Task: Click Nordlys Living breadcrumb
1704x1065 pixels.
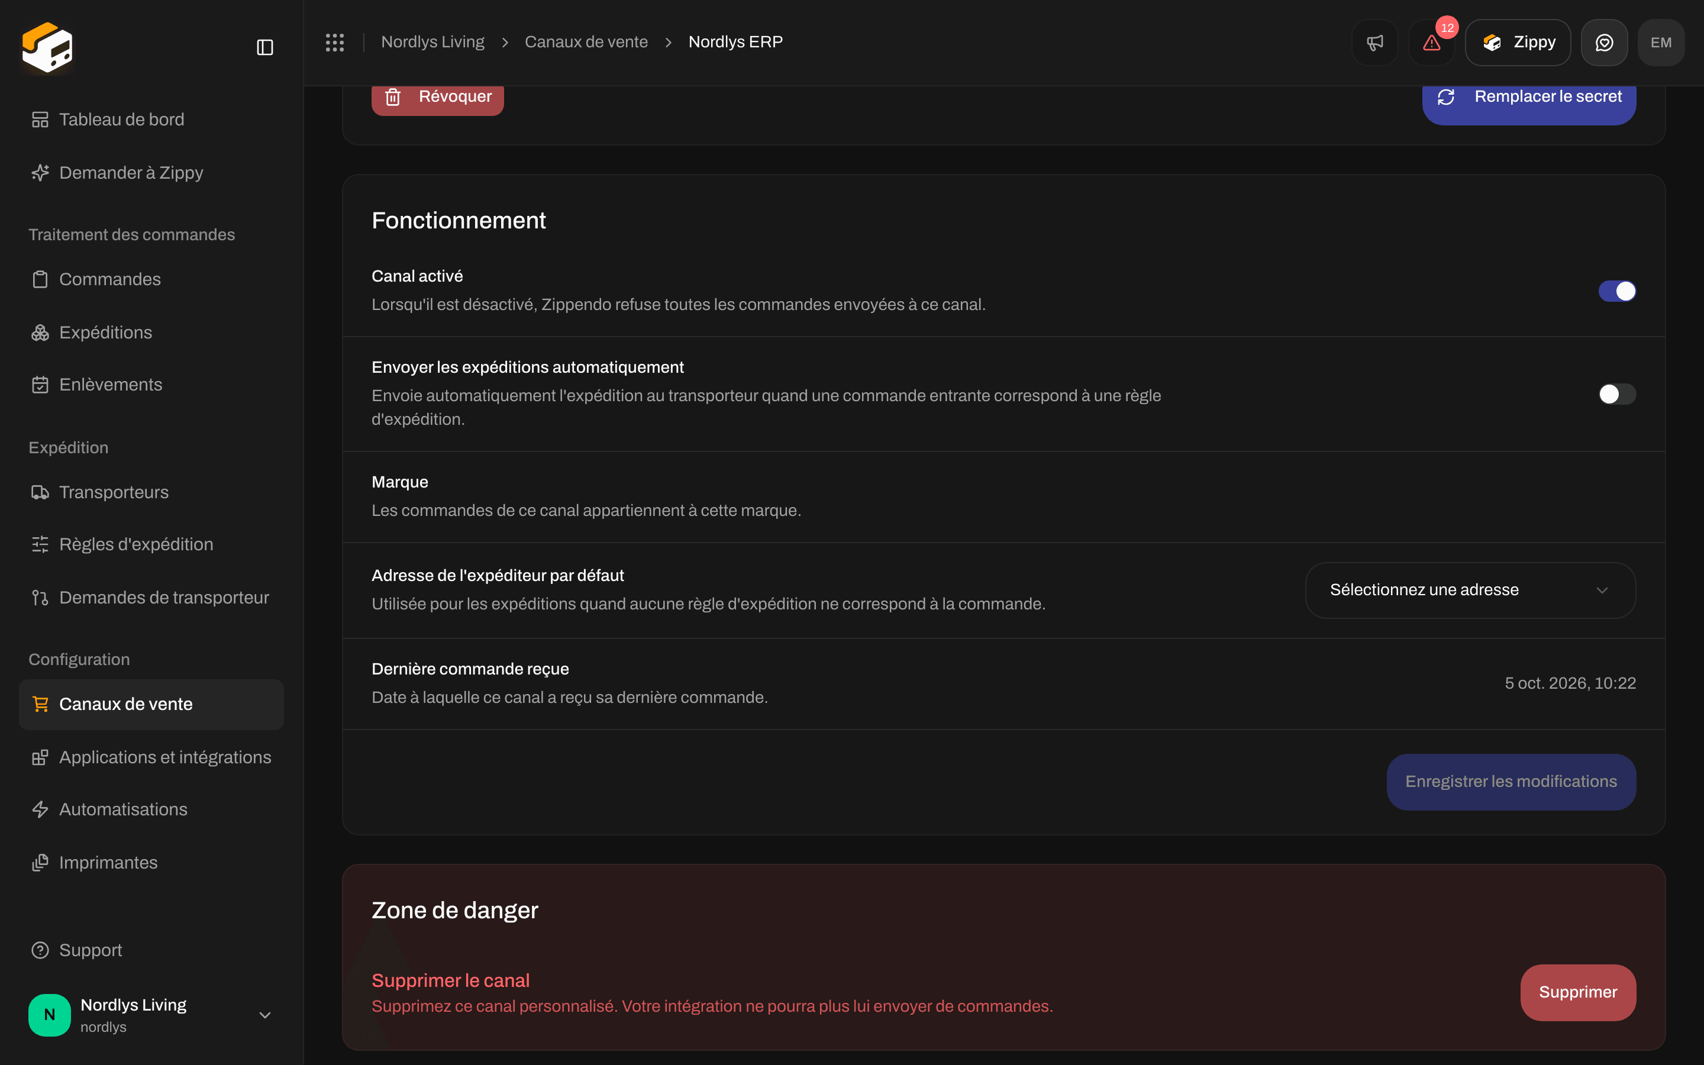Action: pyautogui.click(x=433, y=42)
